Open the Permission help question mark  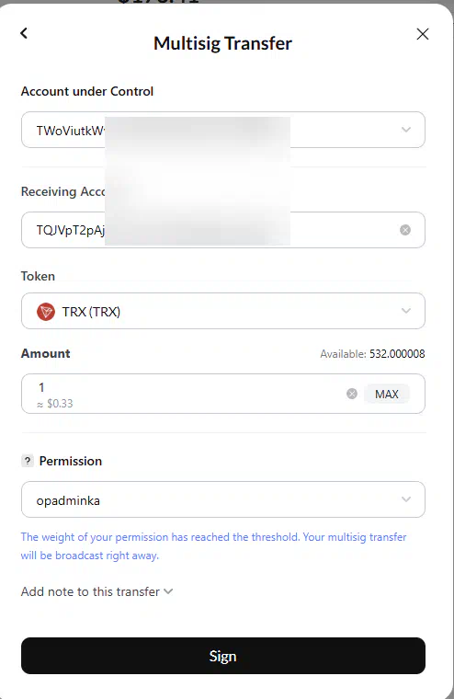click(x=28, y=461)
